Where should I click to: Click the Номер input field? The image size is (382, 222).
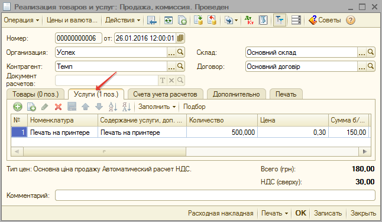(x=79, y=38)
